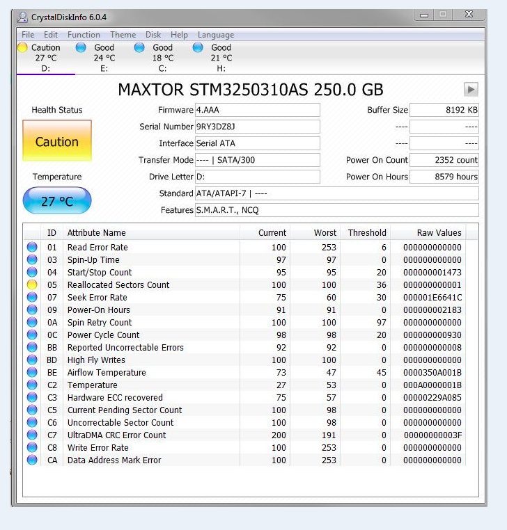Click status orb of Power Cycle Count row
The height and width of the screenshot is (530, 507).
coord(32,335)
